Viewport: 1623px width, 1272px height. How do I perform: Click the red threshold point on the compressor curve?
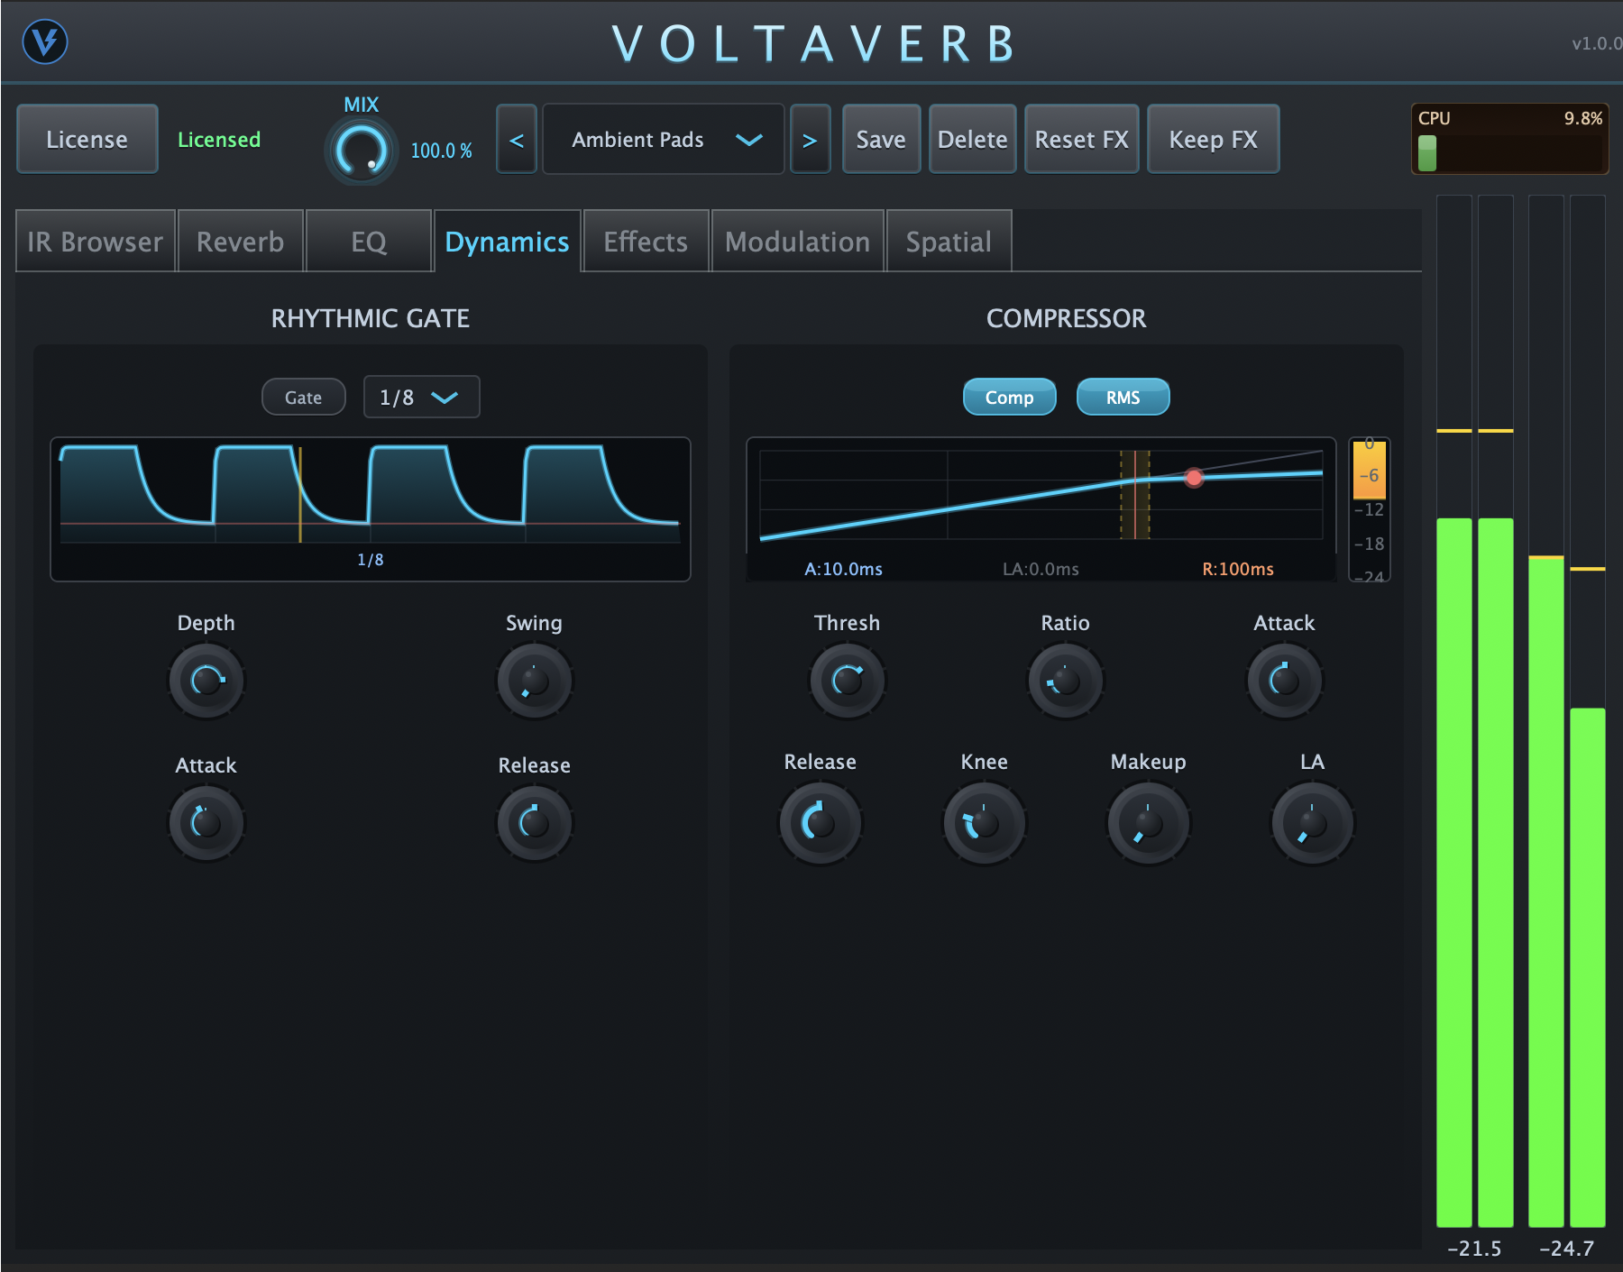[1194, 478]
